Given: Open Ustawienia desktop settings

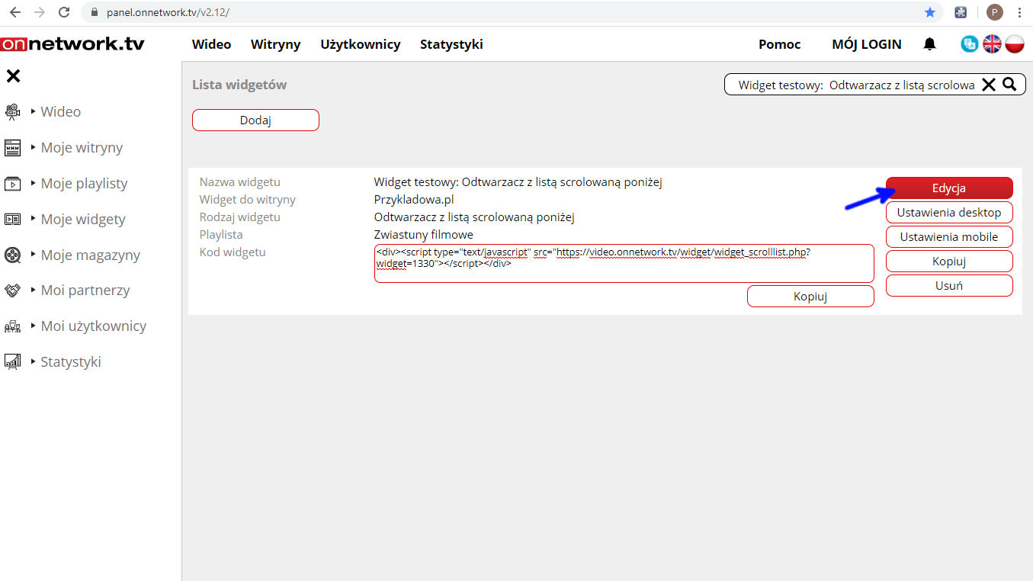Looking at the screenshot, I should 949,213.
